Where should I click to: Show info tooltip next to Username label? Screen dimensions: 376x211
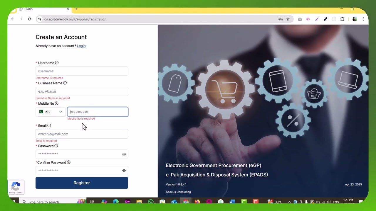point(57,63)
